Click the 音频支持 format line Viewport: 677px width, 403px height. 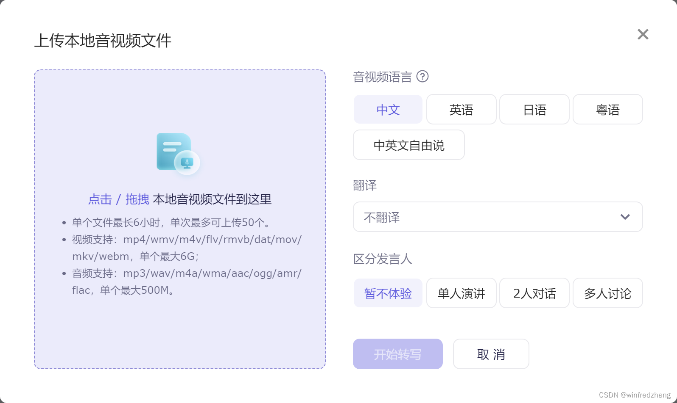coord(187,282)
